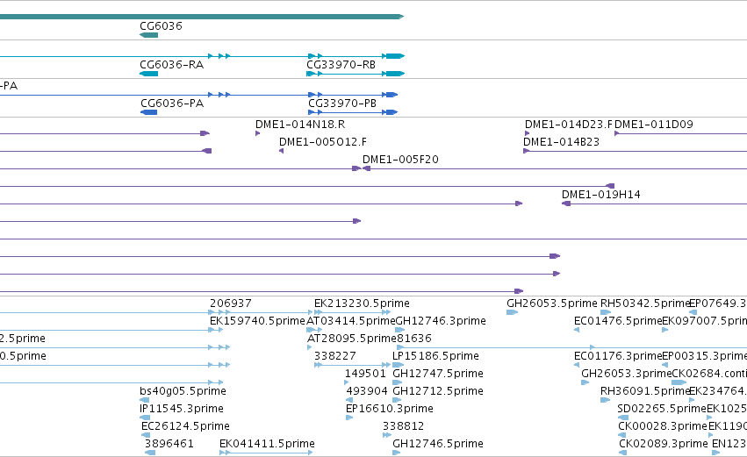
Task: Select the CG6036-RA transcript glyph
Action: [x=148, y=74]
